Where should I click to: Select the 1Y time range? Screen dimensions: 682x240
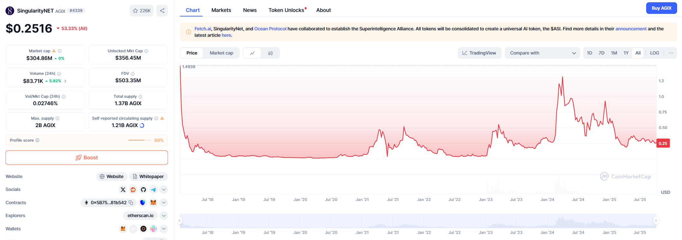[x=626, y=53]
